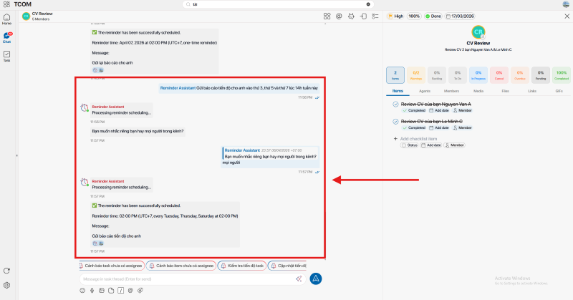Click 'Kiểm tra tiến độ task' suggestion
573x300 pixels.
click(x=242, y=266)
